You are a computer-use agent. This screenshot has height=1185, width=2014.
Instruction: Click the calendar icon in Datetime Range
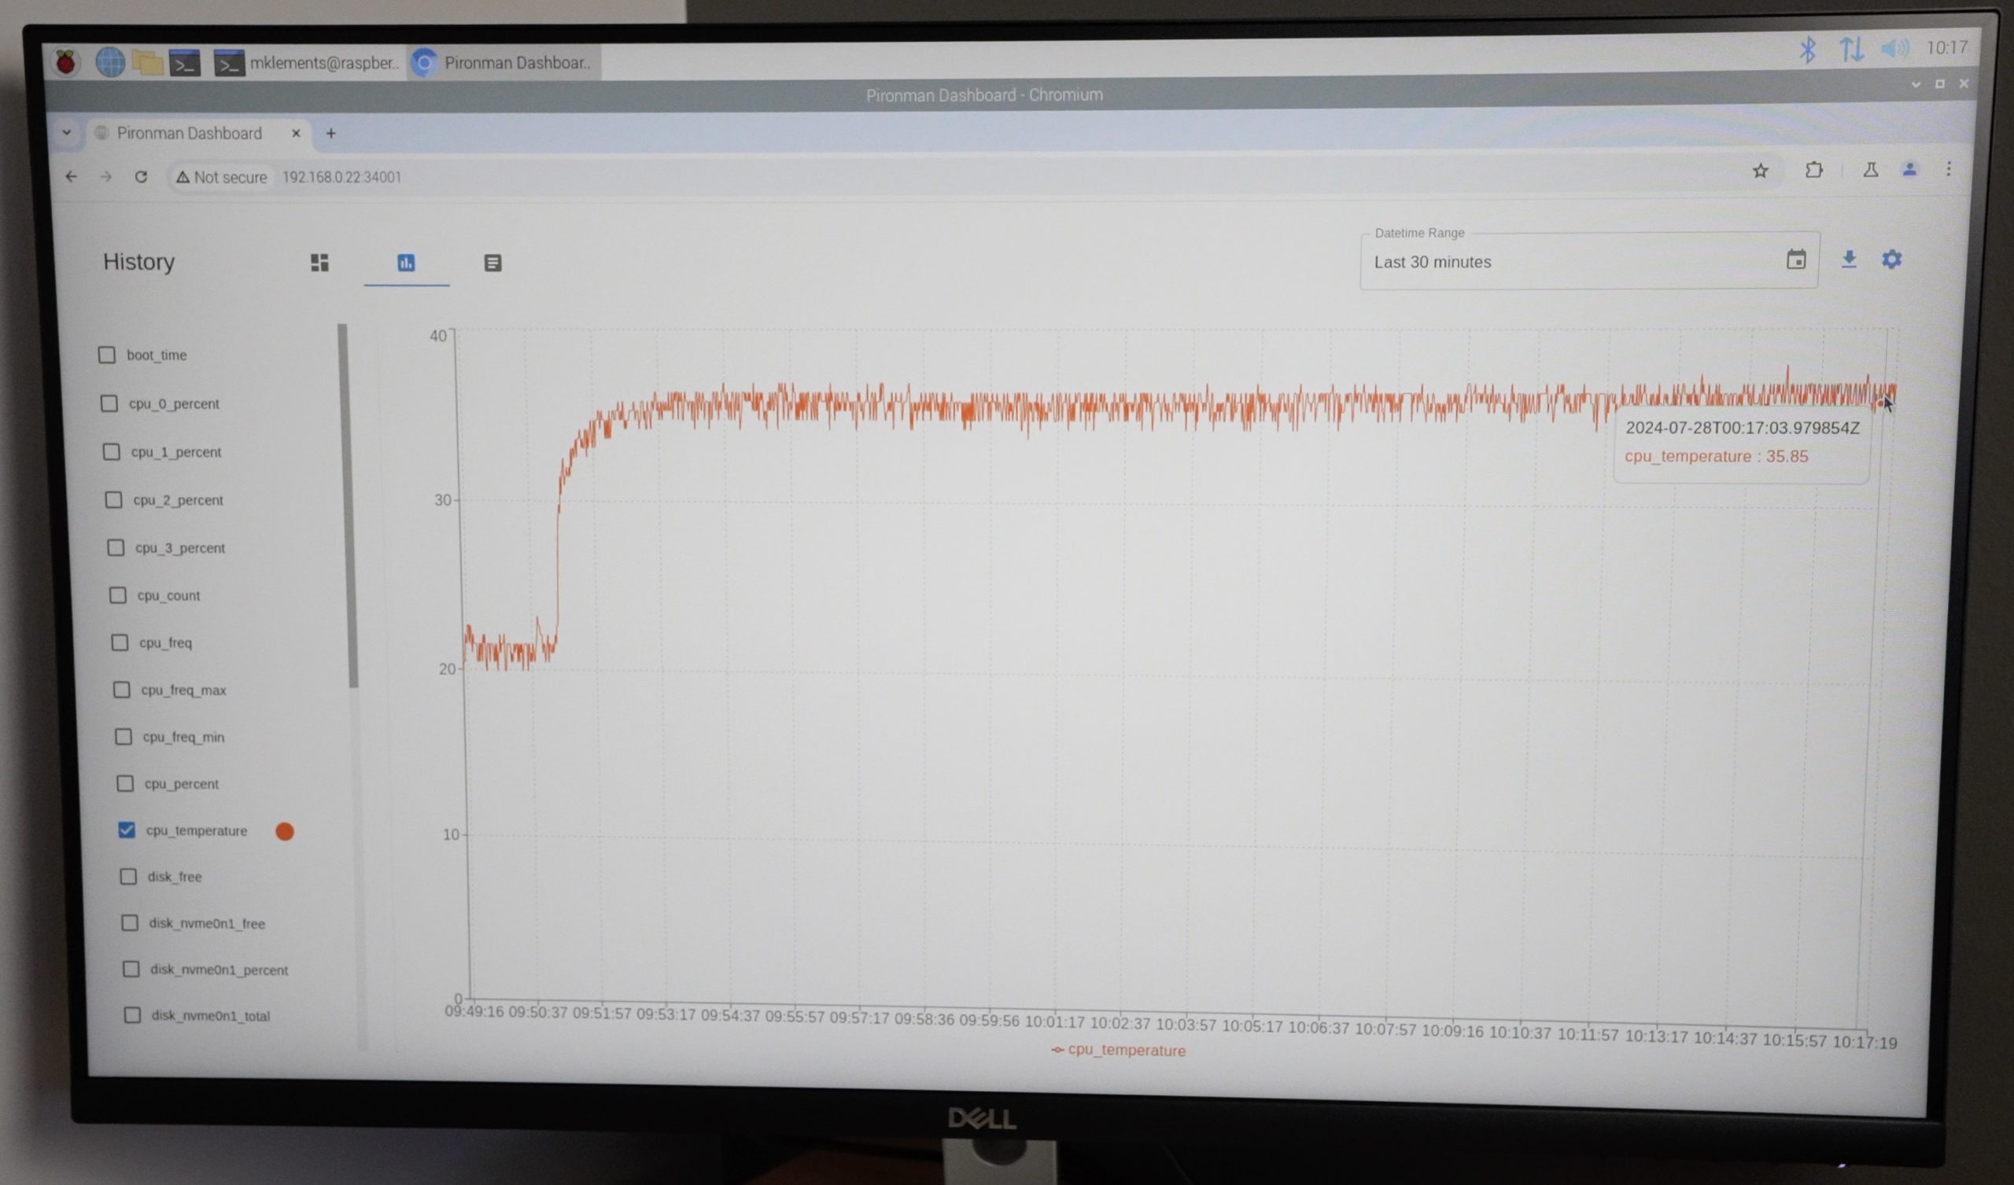pyautogui.click(x=1796, y=259)
